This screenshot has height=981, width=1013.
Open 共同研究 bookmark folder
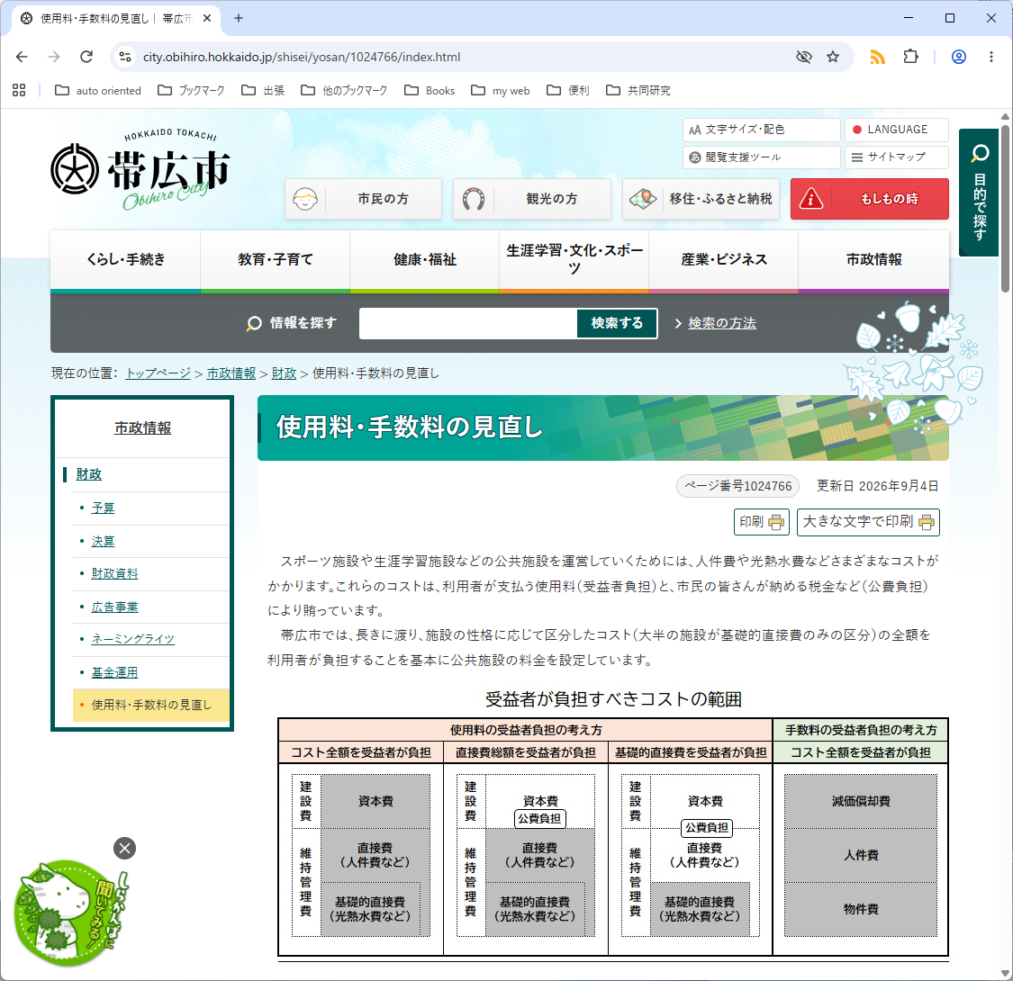coord(638,90)
